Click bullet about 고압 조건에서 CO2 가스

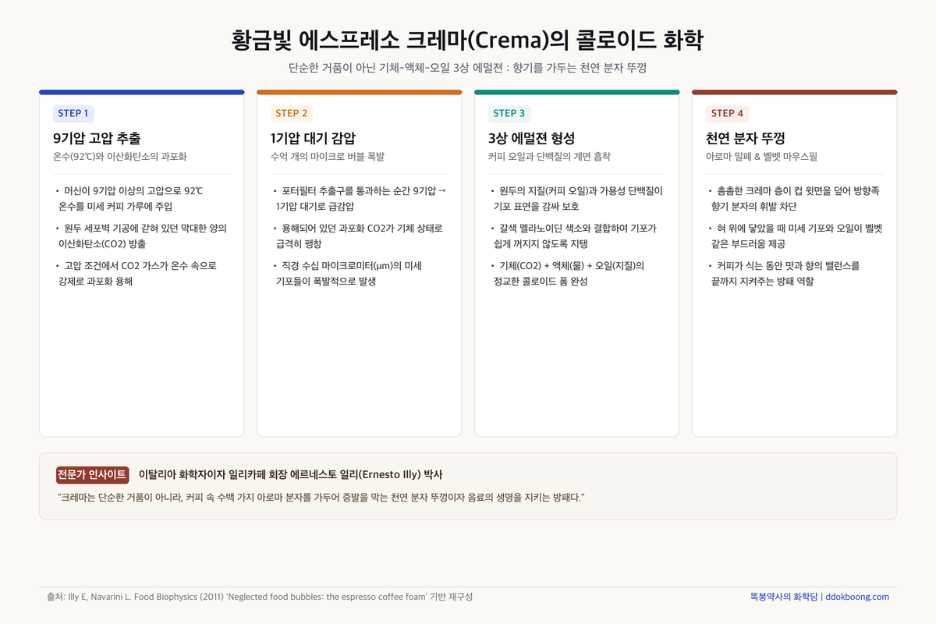(136, 274)
